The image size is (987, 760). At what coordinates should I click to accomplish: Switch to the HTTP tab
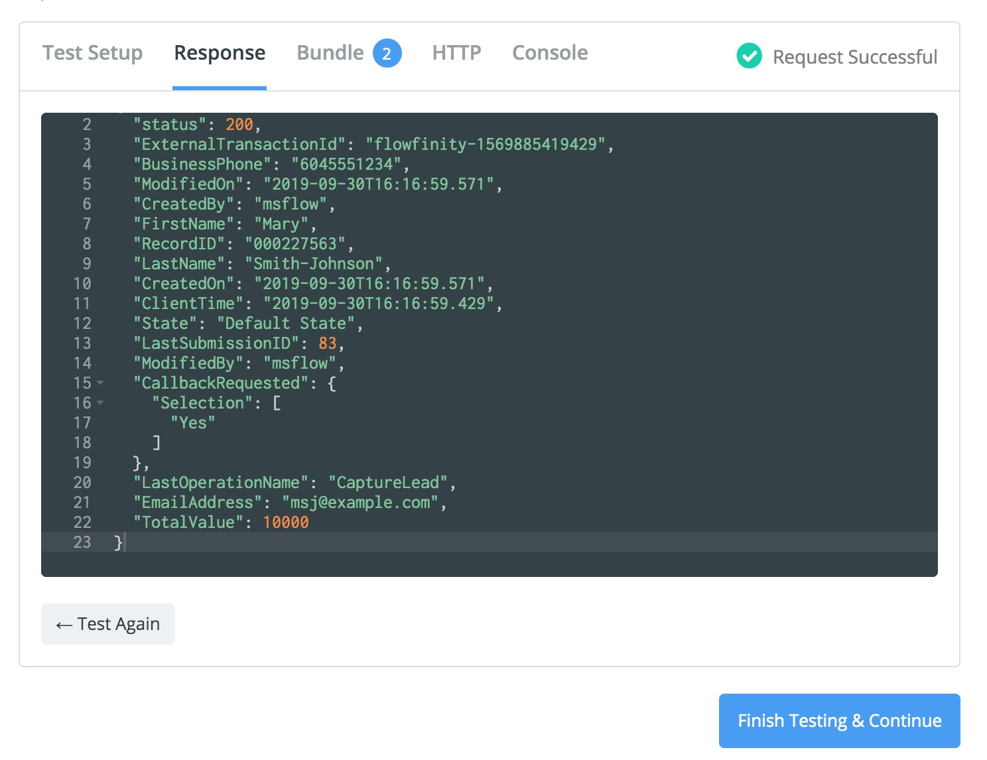[456, 53]
